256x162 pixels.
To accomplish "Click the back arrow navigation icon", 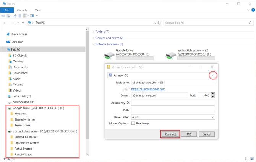I will (x=5, y=23).
